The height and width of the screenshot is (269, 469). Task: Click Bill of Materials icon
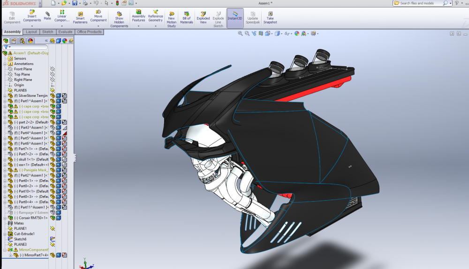click(x=186, y=18)
